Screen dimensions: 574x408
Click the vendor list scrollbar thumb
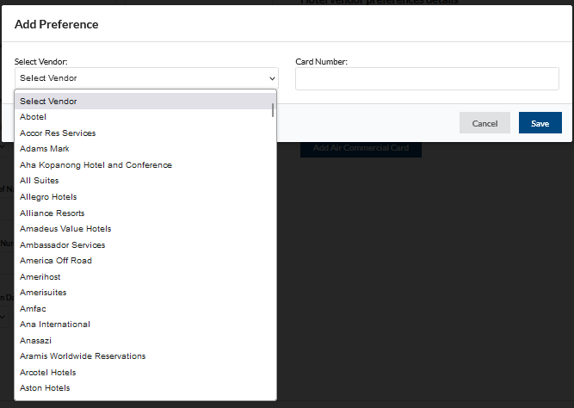point(273,110)
